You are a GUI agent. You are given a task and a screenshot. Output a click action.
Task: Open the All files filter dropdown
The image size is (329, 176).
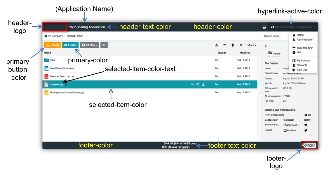[89, 45]
